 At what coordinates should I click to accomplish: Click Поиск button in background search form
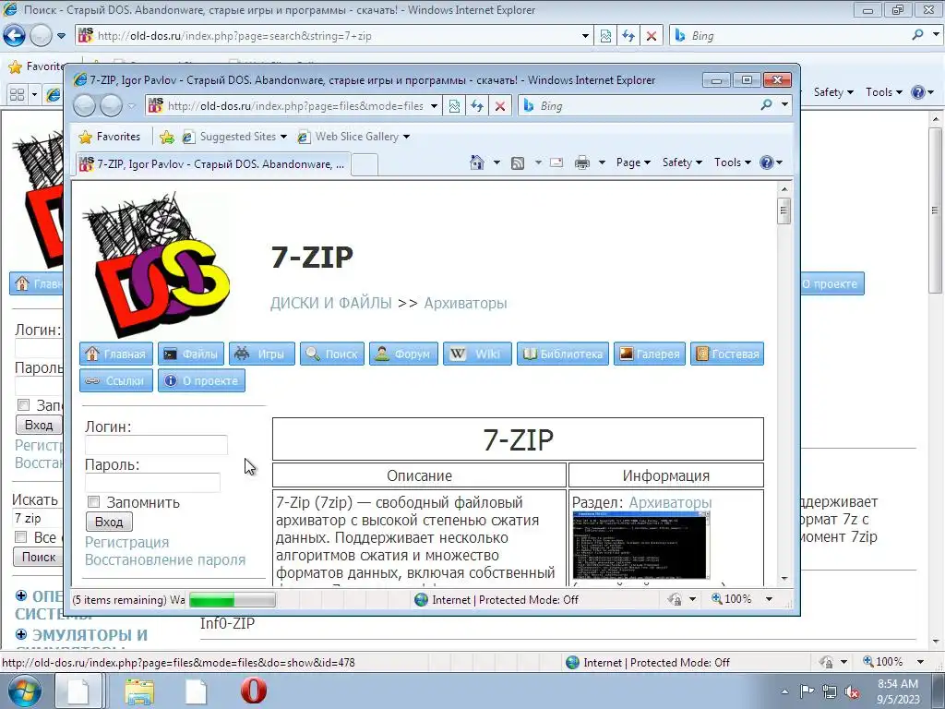pos(39,557)
